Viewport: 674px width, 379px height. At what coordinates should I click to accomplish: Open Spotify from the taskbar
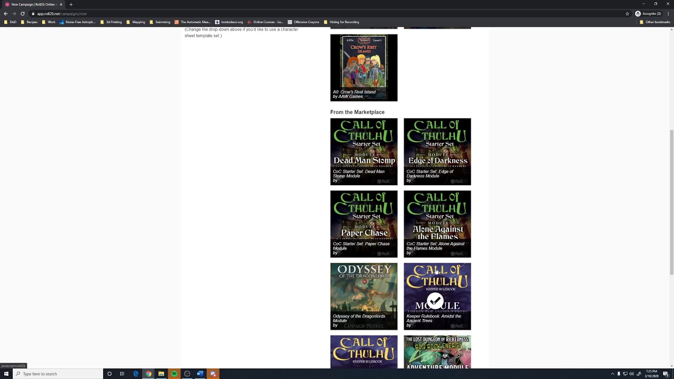point(174,374)
